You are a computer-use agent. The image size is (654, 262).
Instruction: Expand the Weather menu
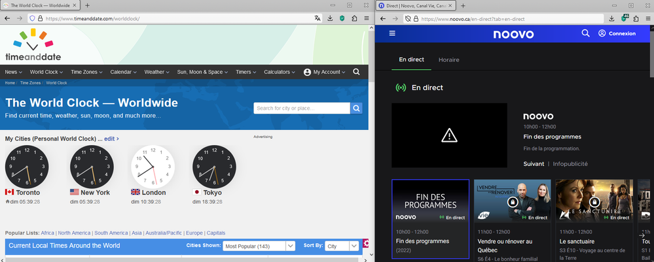[157, 72]
